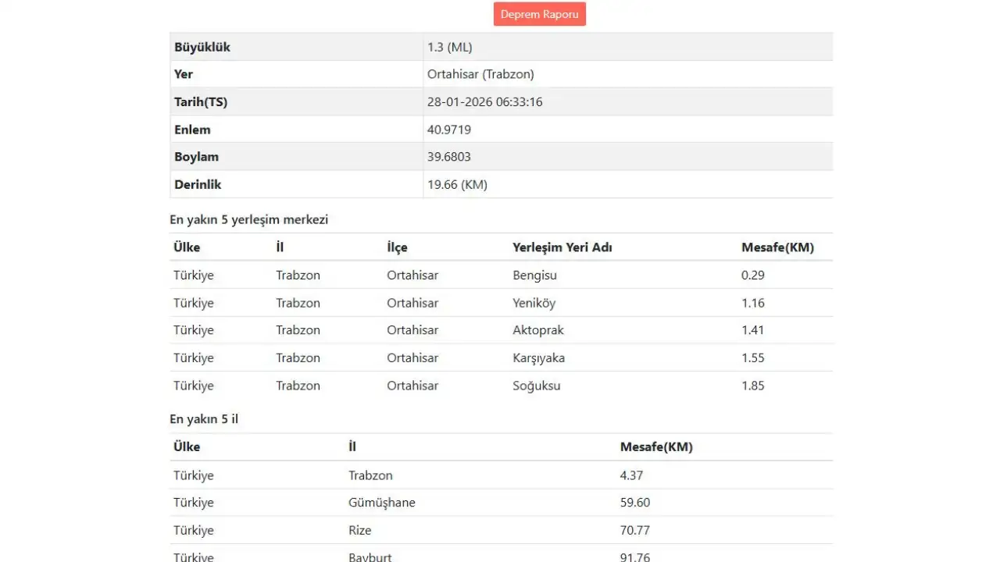
Task: Select the magnitude value 1.3 (ML)
Action: 449,47
